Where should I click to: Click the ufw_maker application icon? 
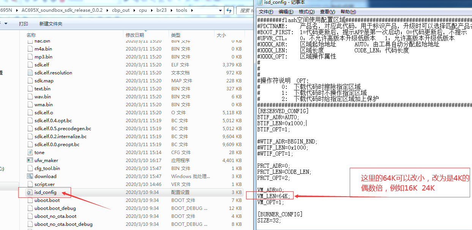pyautogui.click(x=30, y=161)
